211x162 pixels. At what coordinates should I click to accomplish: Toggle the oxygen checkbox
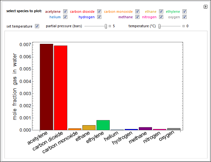pos(184,17)
